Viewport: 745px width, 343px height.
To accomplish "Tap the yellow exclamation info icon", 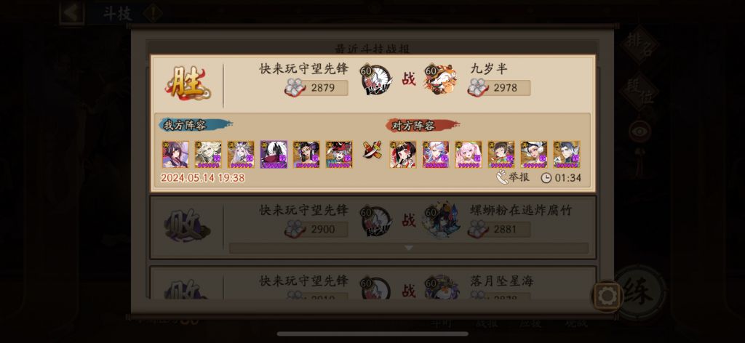I will click(153, 13).
